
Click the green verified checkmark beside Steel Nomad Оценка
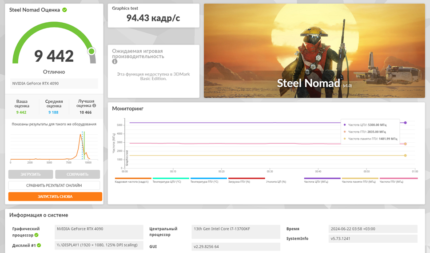pos(64,10)
